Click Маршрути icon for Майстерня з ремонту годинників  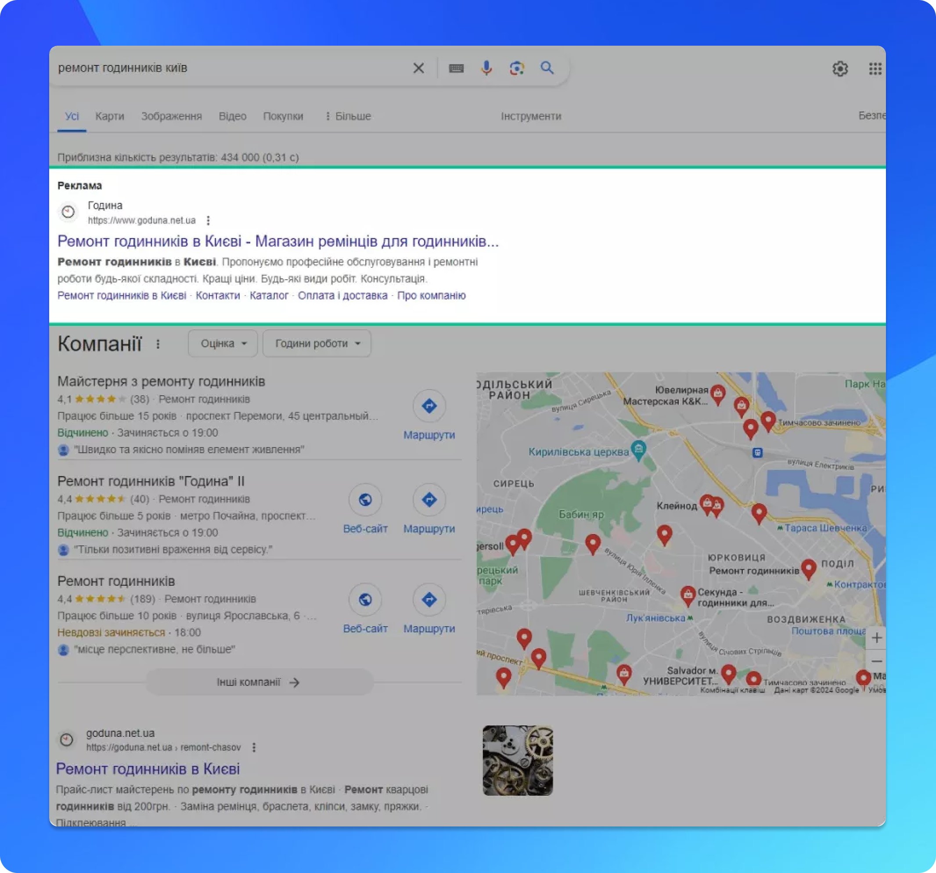click(429, 405)
